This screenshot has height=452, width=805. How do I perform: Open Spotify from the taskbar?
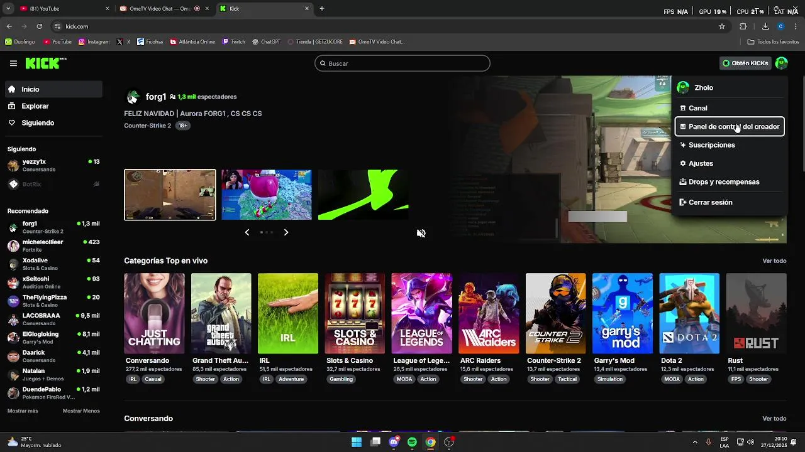pyautogui.click(x=412, y=442)
